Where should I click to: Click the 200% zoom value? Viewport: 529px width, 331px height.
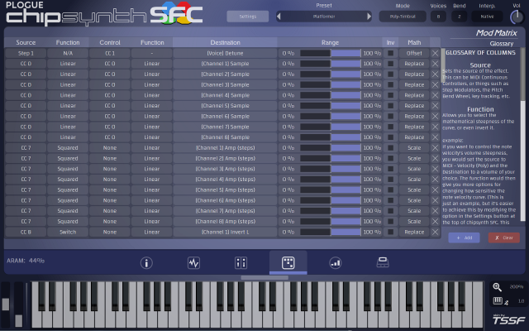click(x=516, y=287)
